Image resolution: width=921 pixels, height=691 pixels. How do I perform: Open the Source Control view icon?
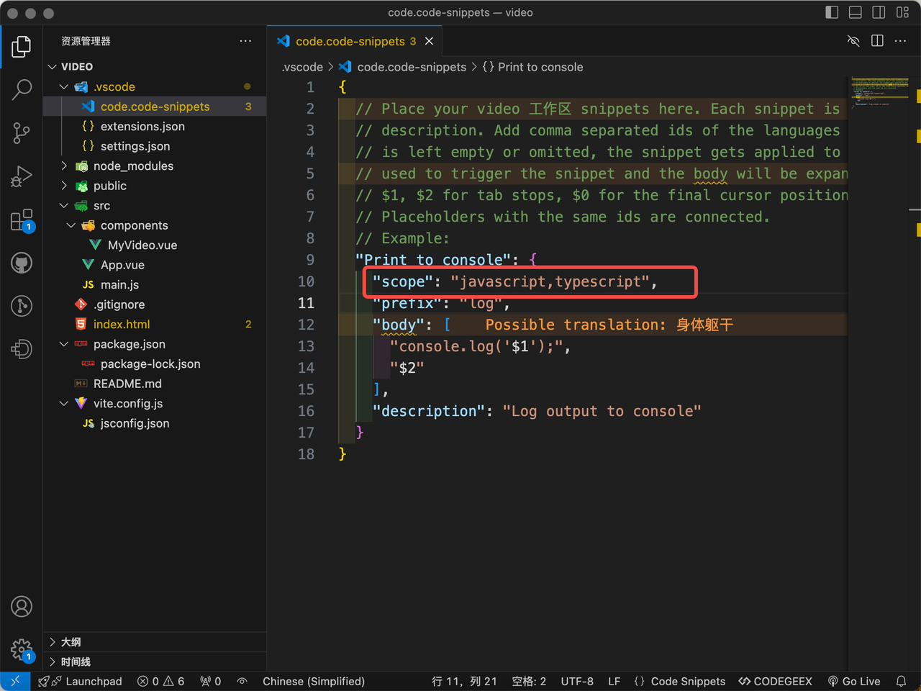(22, 133)
